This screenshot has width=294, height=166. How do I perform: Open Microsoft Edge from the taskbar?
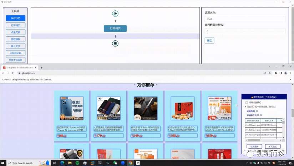(62, 163)
